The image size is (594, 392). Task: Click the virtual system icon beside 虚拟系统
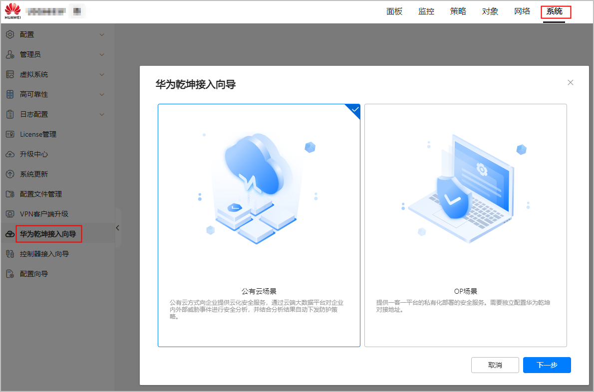[x=10, y=74]
